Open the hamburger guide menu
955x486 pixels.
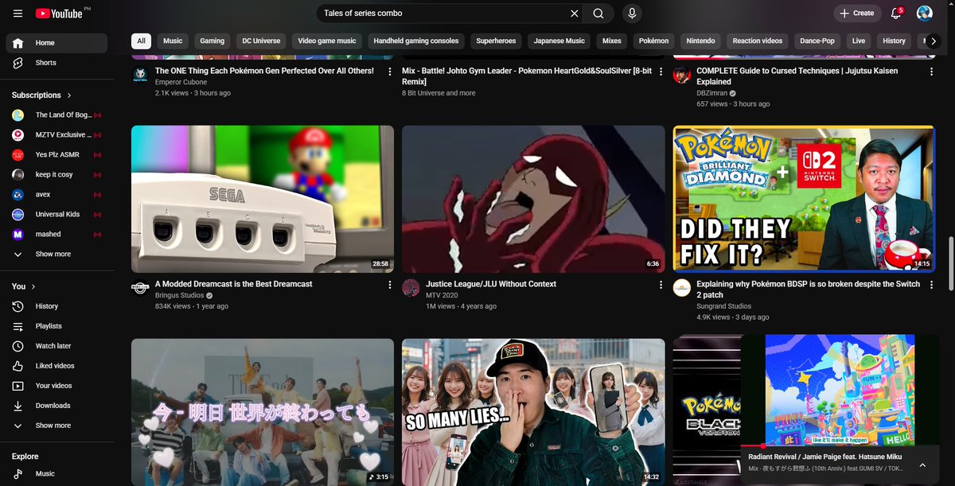click(18, 14)
